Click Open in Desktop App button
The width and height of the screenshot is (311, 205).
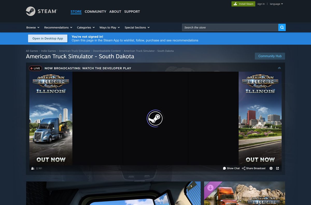(x=48, y=38)
